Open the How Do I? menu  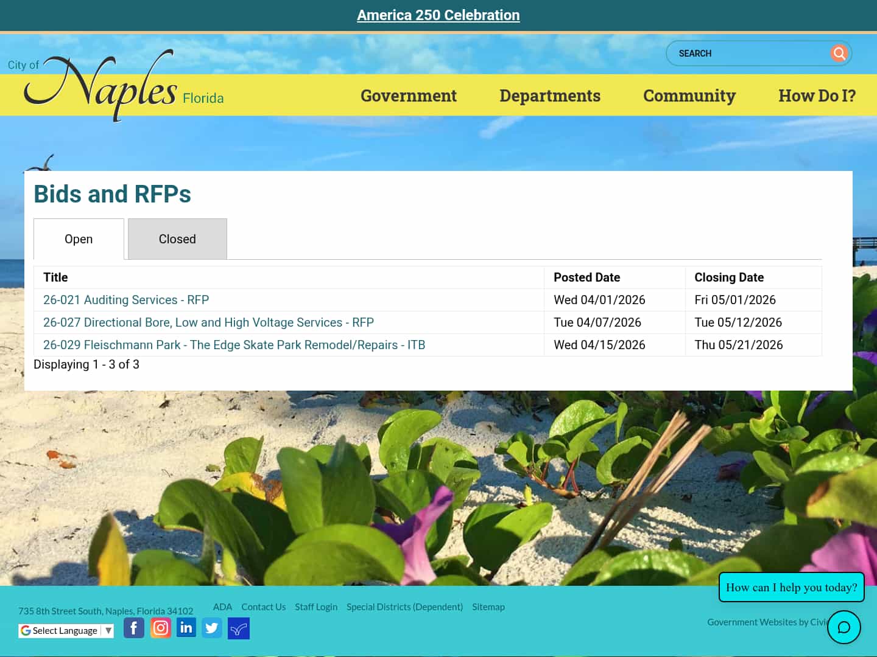pos(817,96)
